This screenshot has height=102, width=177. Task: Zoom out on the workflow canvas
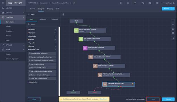(173, 25)
